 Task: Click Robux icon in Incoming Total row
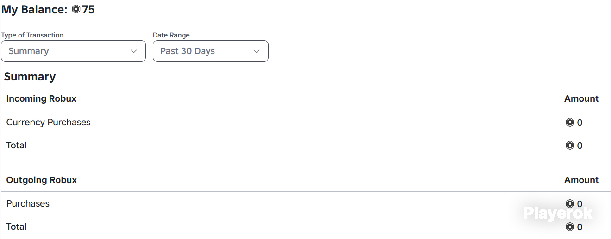pos(570,146)
